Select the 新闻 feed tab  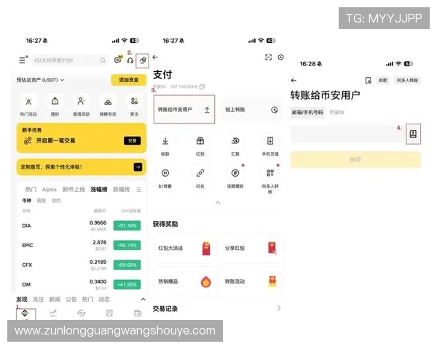55,299
